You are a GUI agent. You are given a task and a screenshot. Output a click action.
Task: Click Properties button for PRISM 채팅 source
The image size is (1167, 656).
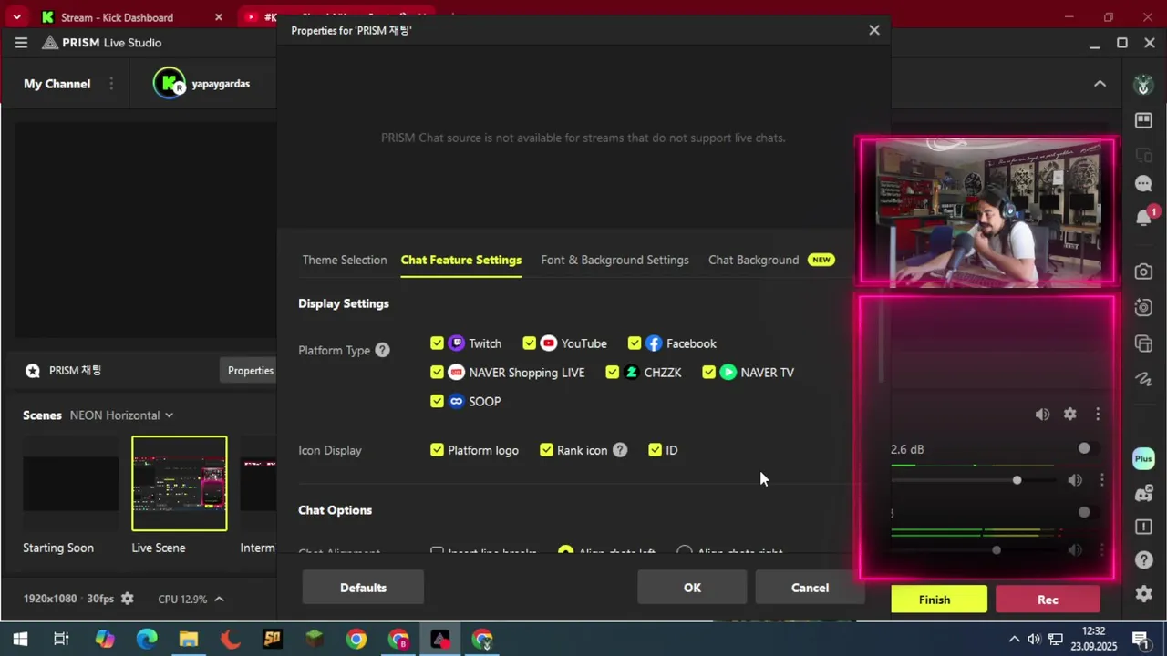coord(251,371)
